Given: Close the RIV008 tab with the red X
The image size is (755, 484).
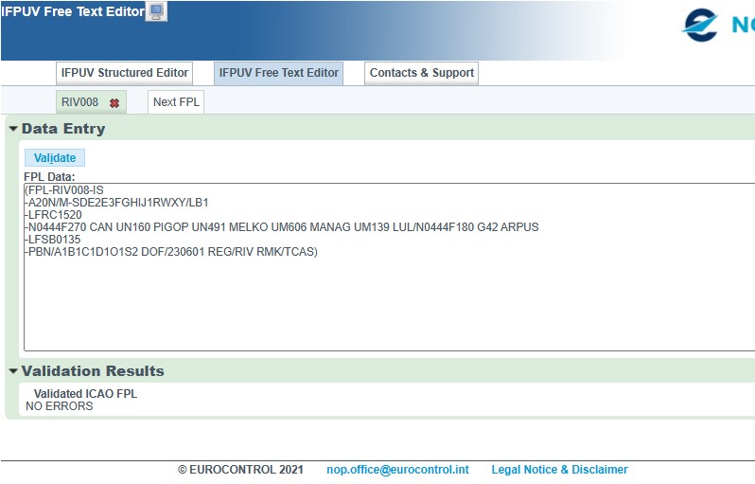Looking at the screenshot, I should tap(114, 102).
